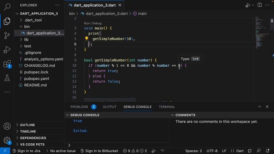Screen dimensions: 274x154
Task: Open analysis_options.yaml file
Action: tap(44, 59)
